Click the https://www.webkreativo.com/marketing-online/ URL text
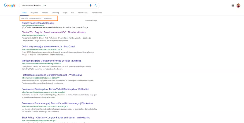Screen dimensions: 244x123 [40, 64]
